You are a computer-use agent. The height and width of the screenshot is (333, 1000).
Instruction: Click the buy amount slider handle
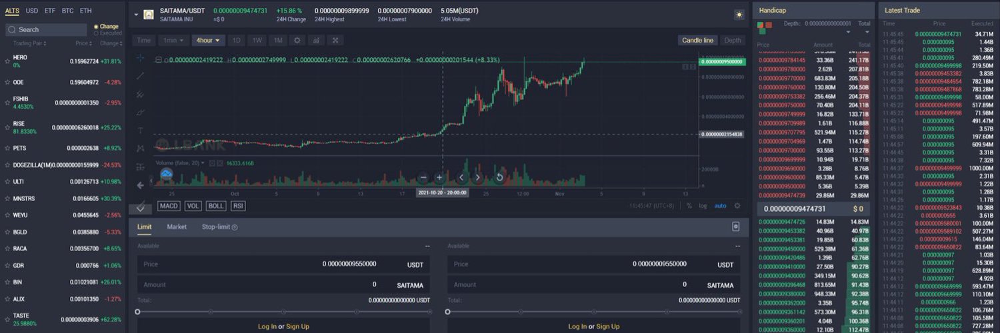pyautogui.click(x=137, y=312)
